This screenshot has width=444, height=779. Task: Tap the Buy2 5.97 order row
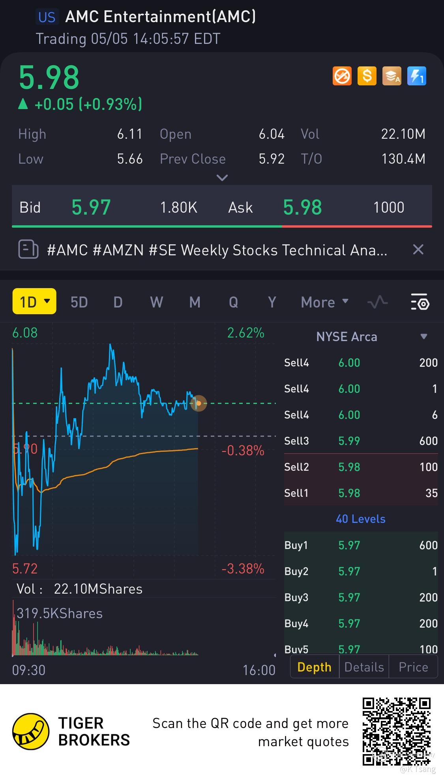[x=361, y=571]
